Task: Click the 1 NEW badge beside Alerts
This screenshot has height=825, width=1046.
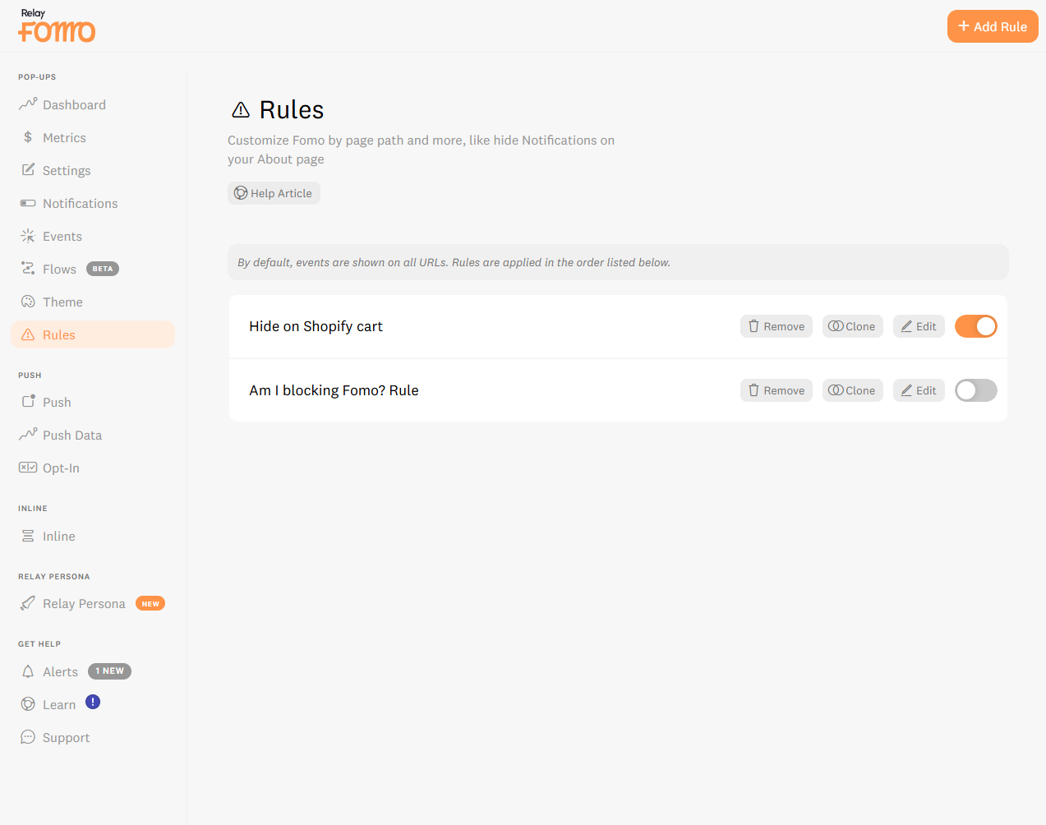Action: click(x=109, y=671)
